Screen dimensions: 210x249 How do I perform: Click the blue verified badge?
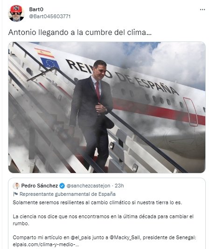click(62, 186)
